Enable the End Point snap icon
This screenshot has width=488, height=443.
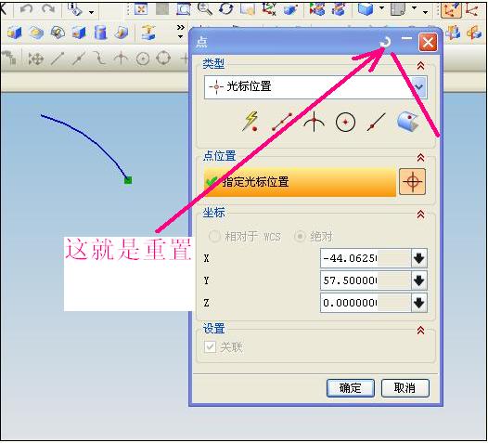tap(58, 59)
